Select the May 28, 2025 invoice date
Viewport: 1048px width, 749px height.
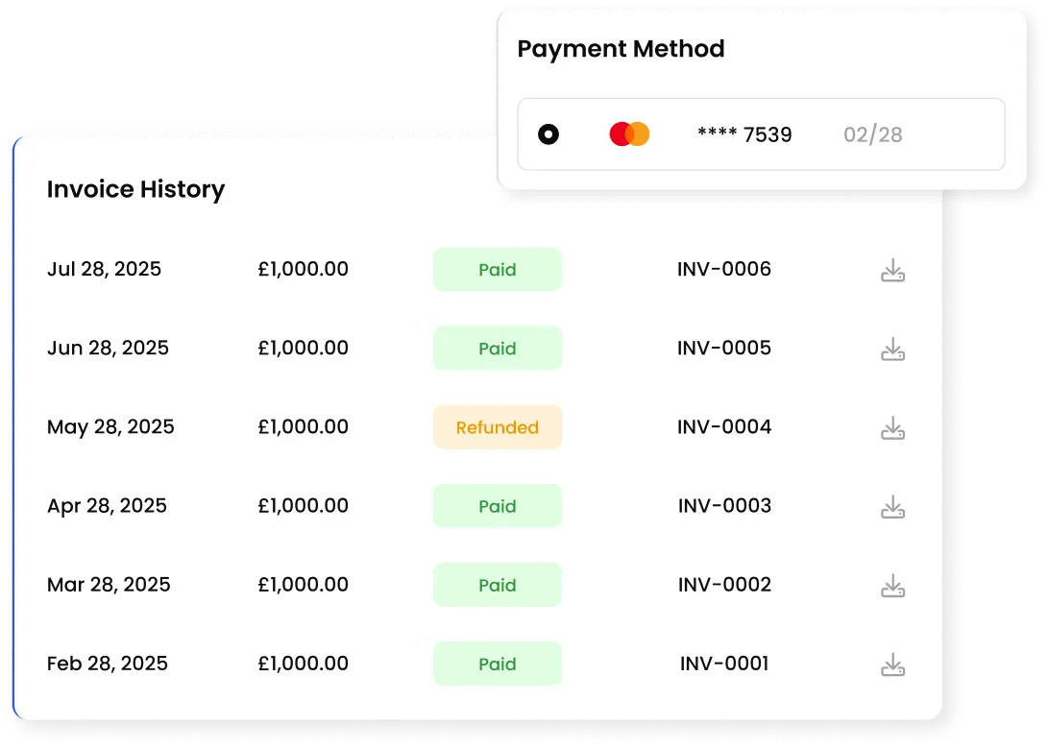point(110,426)
